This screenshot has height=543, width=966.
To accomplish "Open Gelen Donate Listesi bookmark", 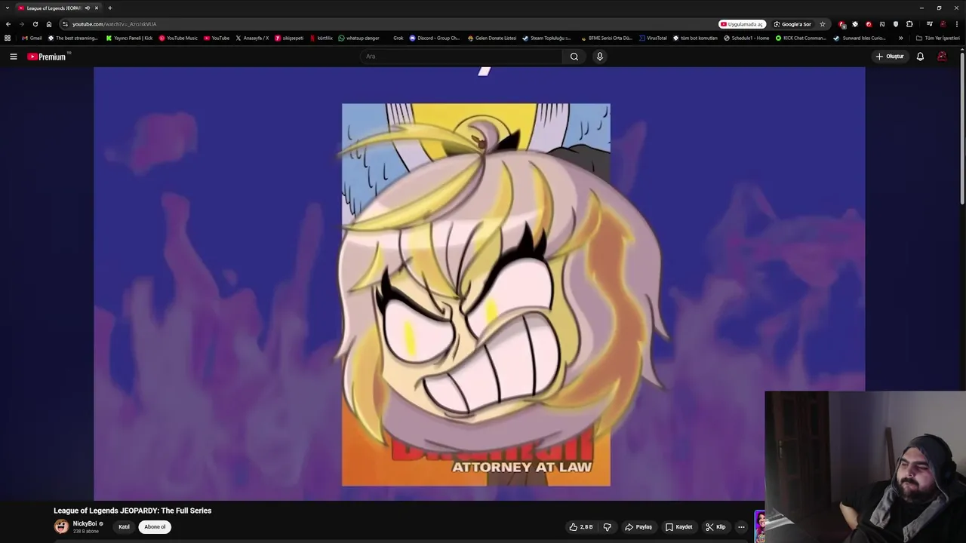I will 492,38.
